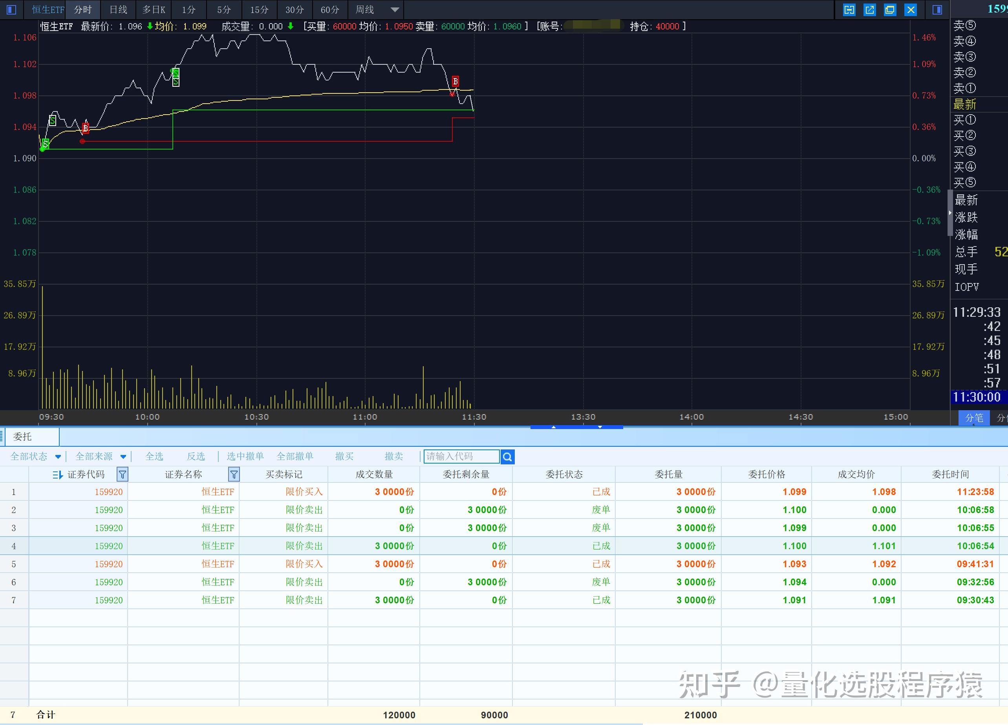This screenshot has width=1008, height=725.
Task: Filter the 证券代码 column
Action: (122, 475)
